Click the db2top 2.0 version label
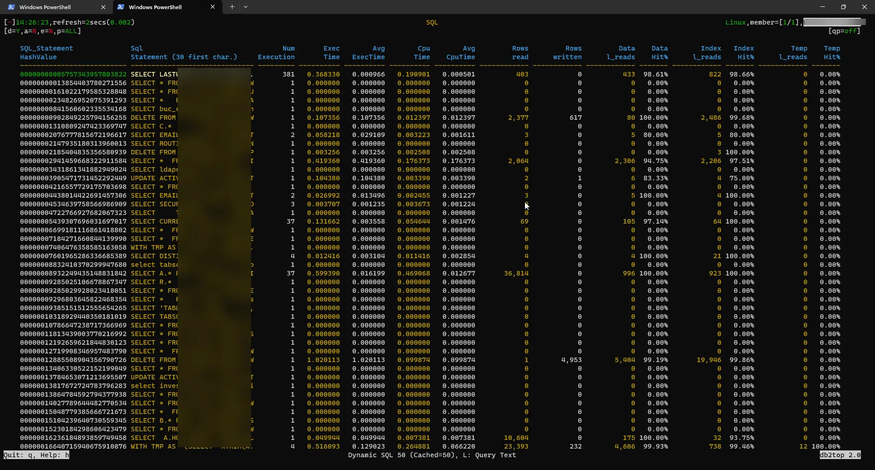 [x=840, y=455]
